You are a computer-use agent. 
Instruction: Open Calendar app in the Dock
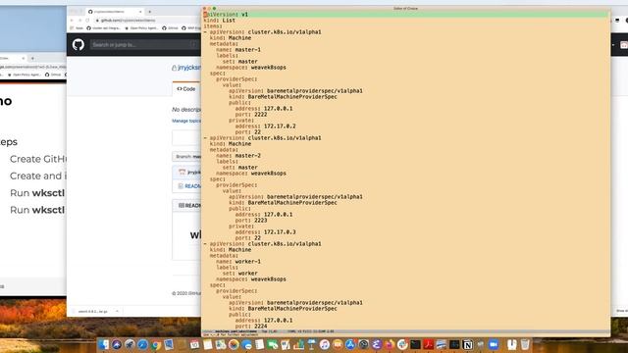(194, 344)
